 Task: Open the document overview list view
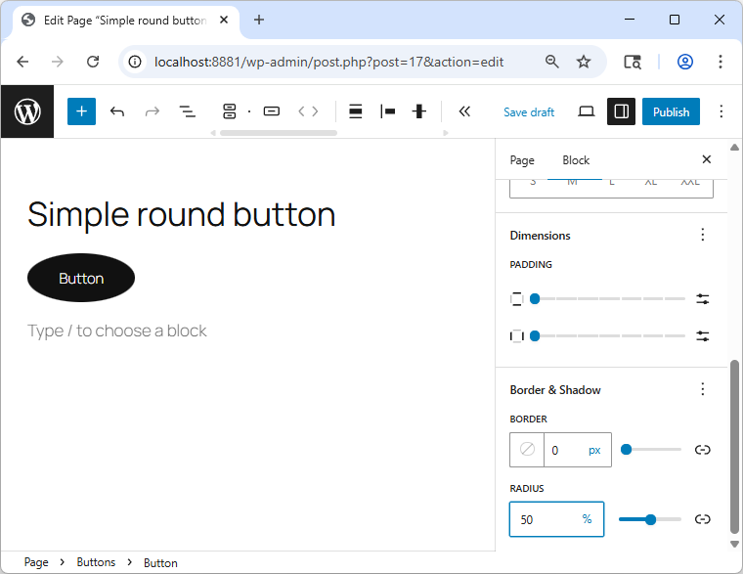tap(187, 111)
